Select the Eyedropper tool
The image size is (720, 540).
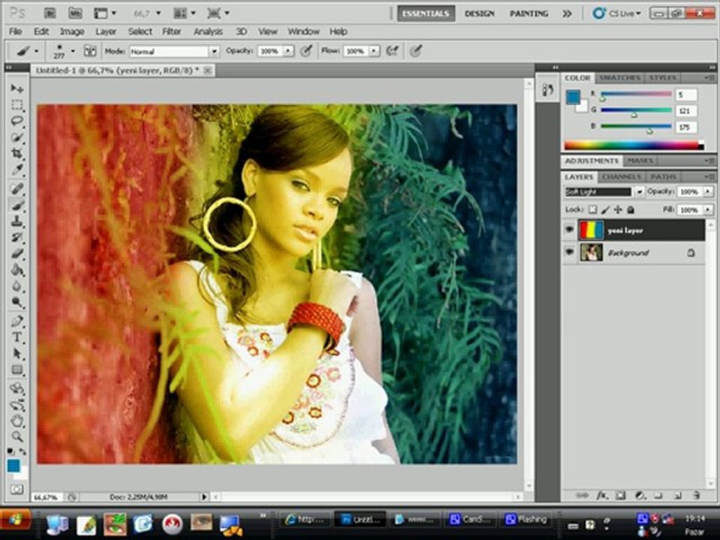tap(17, 170)
